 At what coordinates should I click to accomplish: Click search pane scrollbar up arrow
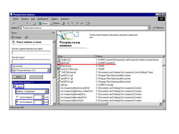(54, 42)
